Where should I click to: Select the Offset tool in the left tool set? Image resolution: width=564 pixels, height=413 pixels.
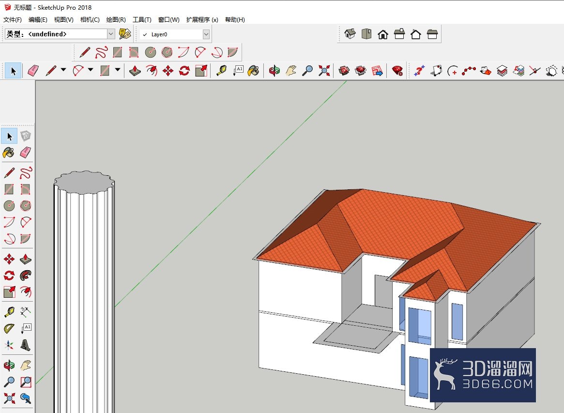click(x=26, y=291)
